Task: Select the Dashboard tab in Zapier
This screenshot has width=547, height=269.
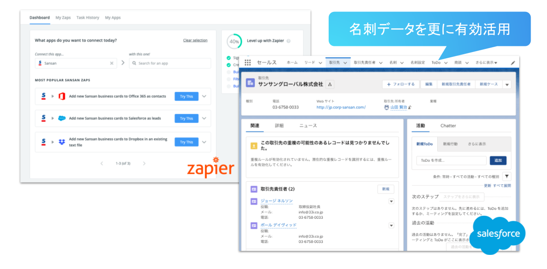Action: [x=40, y=18]
